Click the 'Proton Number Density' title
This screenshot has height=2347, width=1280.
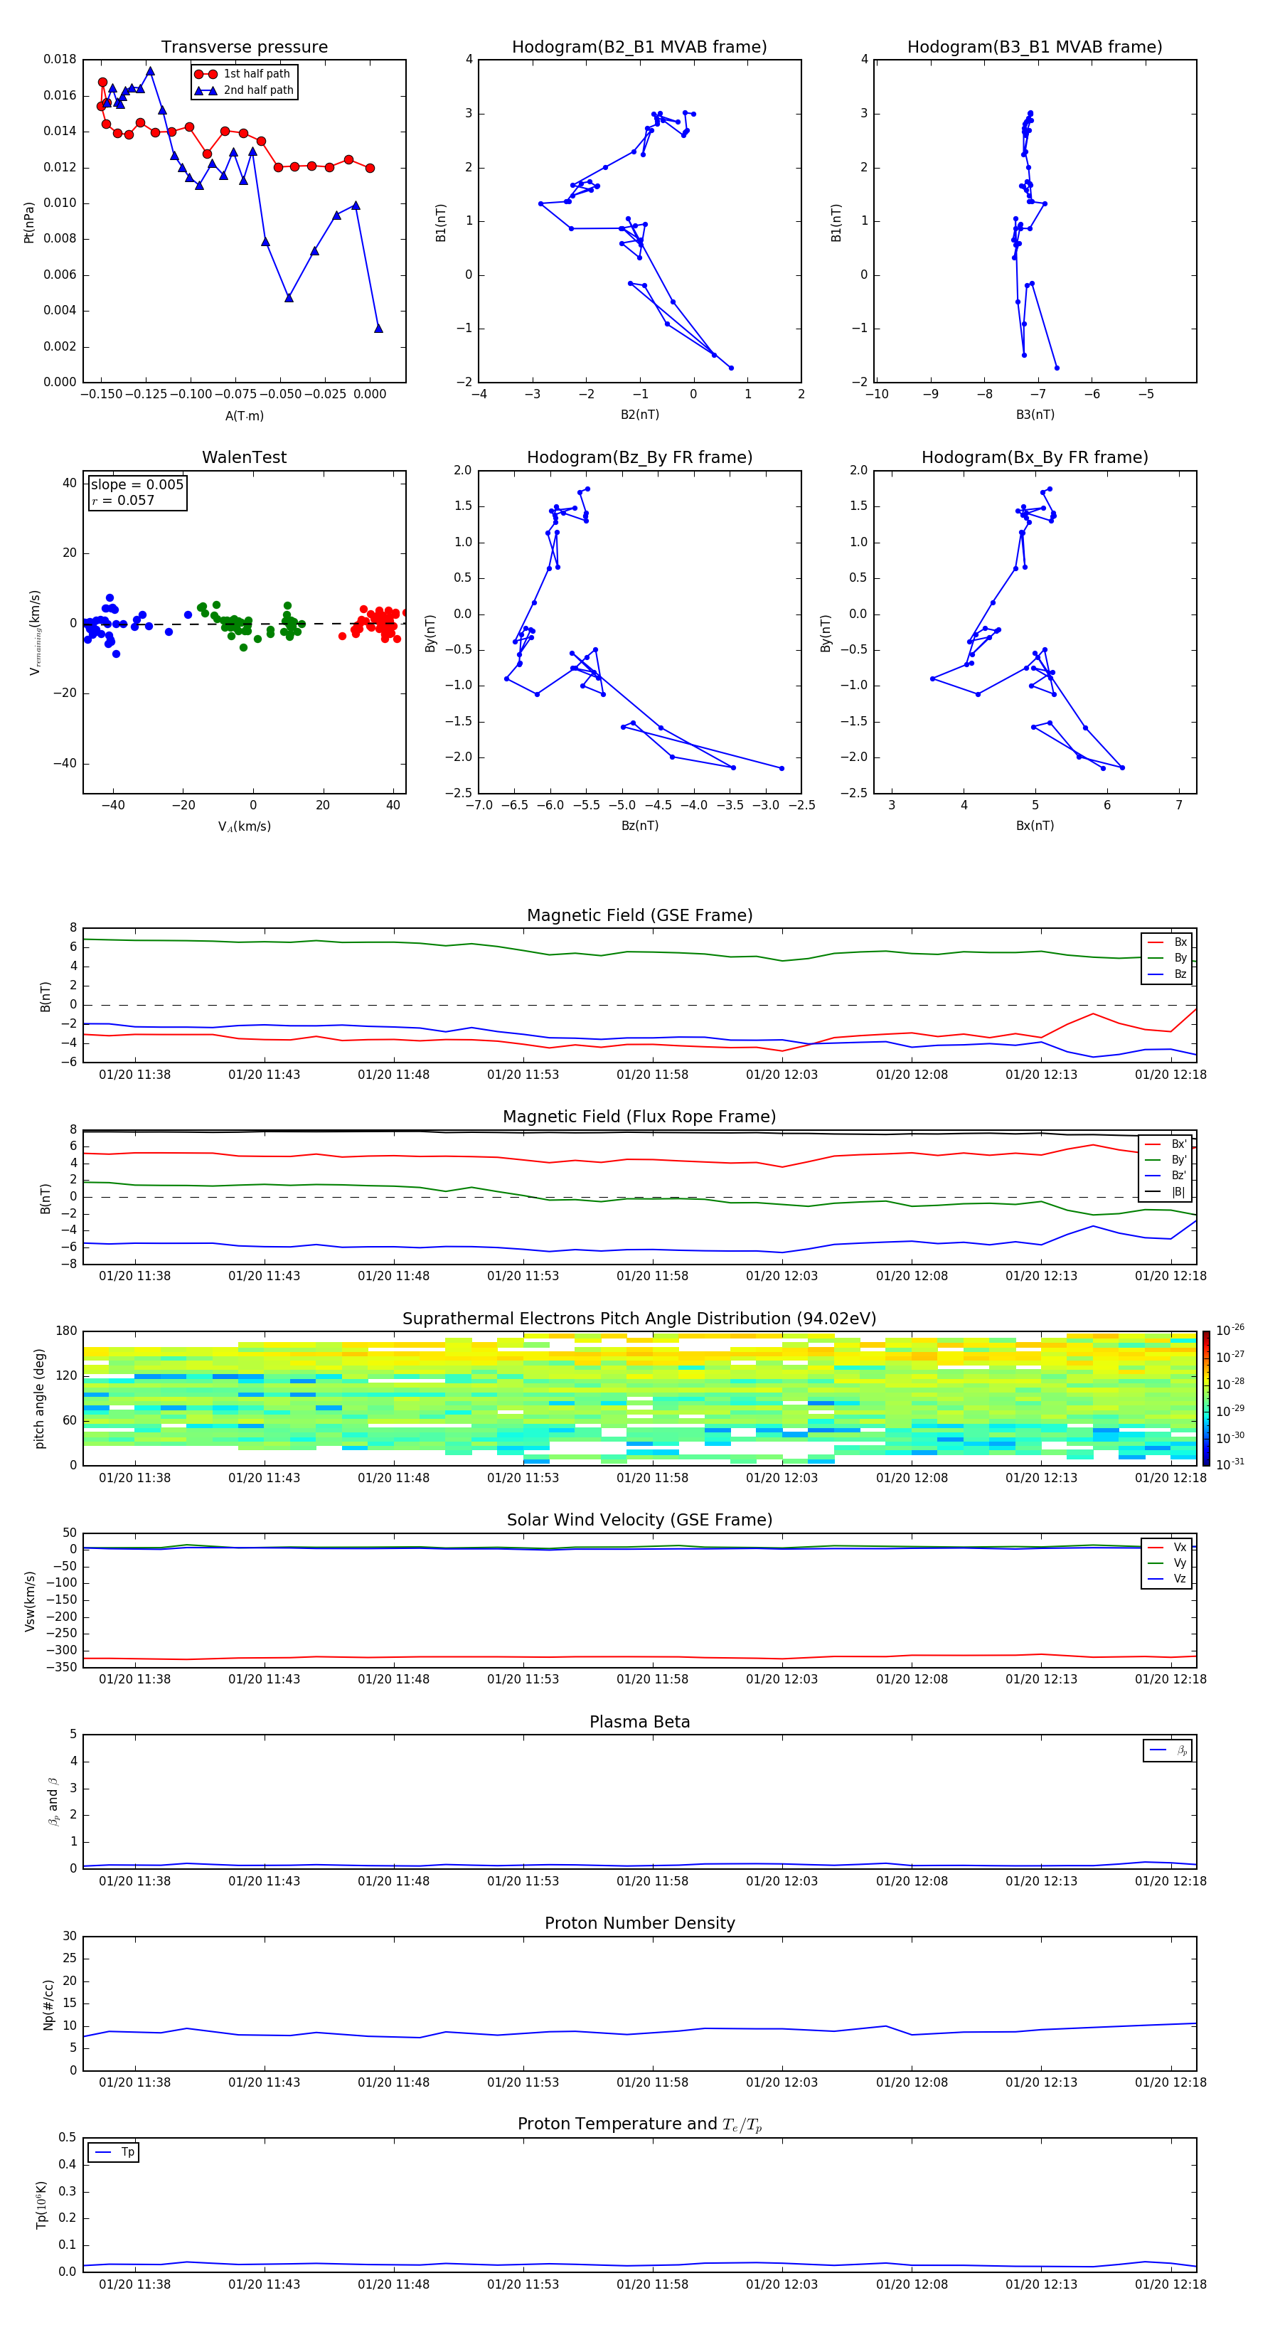coord(639,1923)
